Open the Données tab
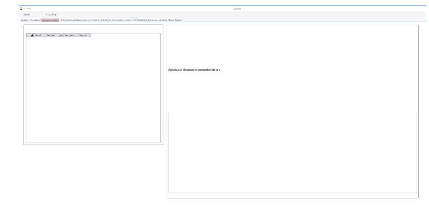The image size is (429, 205). pos(25,20)
